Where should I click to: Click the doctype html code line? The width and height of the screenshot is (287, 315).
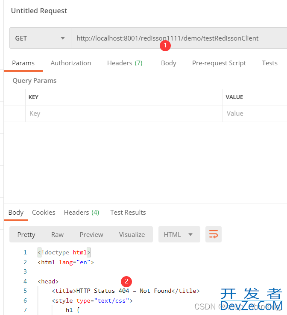pos(64,252)
